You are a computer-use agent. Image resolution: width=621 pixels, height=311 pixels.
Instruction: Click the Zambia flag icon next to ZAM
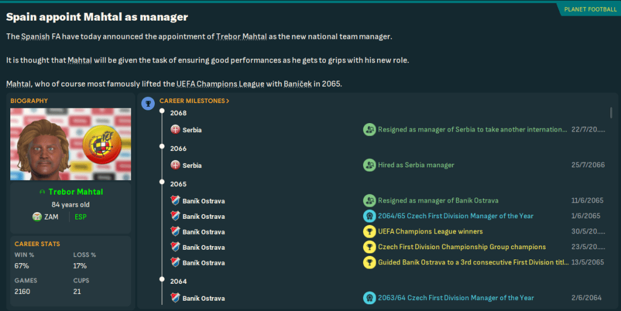tap(37, 216)
